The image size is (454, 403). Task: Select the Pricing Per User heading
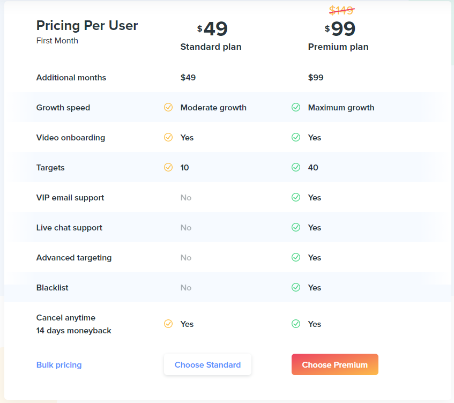coord(87,25)
